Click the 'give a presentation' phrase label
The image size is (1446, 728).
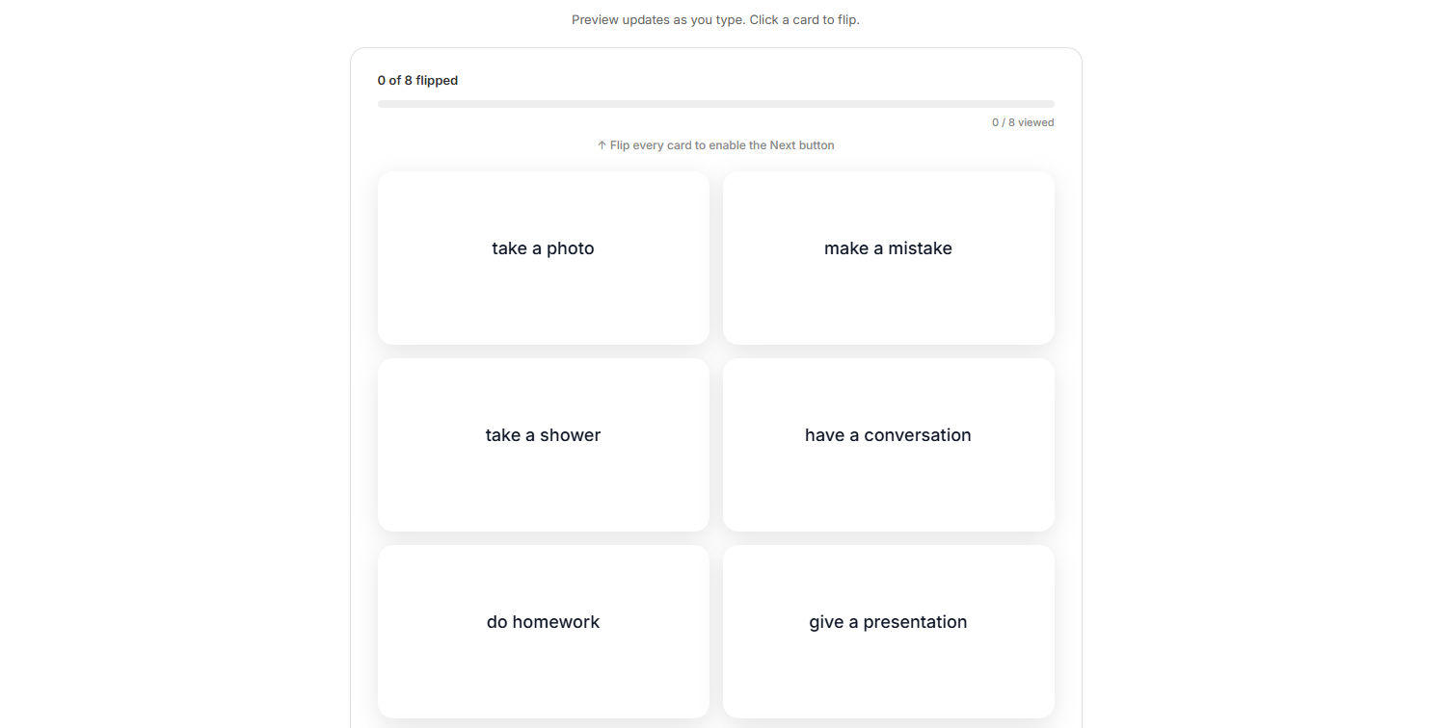click(888, 622)
